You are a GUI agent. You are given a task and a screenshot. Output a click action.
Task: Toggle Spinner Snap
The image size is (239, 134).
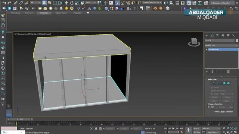click(x=133, y=3)
